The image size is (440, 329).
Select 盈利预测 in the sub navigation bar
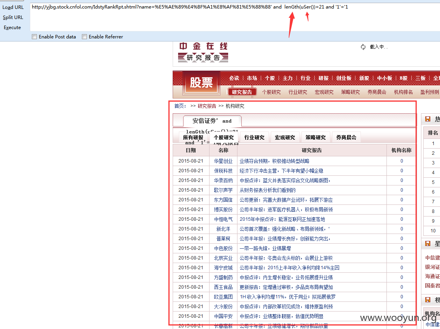coord(430,92)
